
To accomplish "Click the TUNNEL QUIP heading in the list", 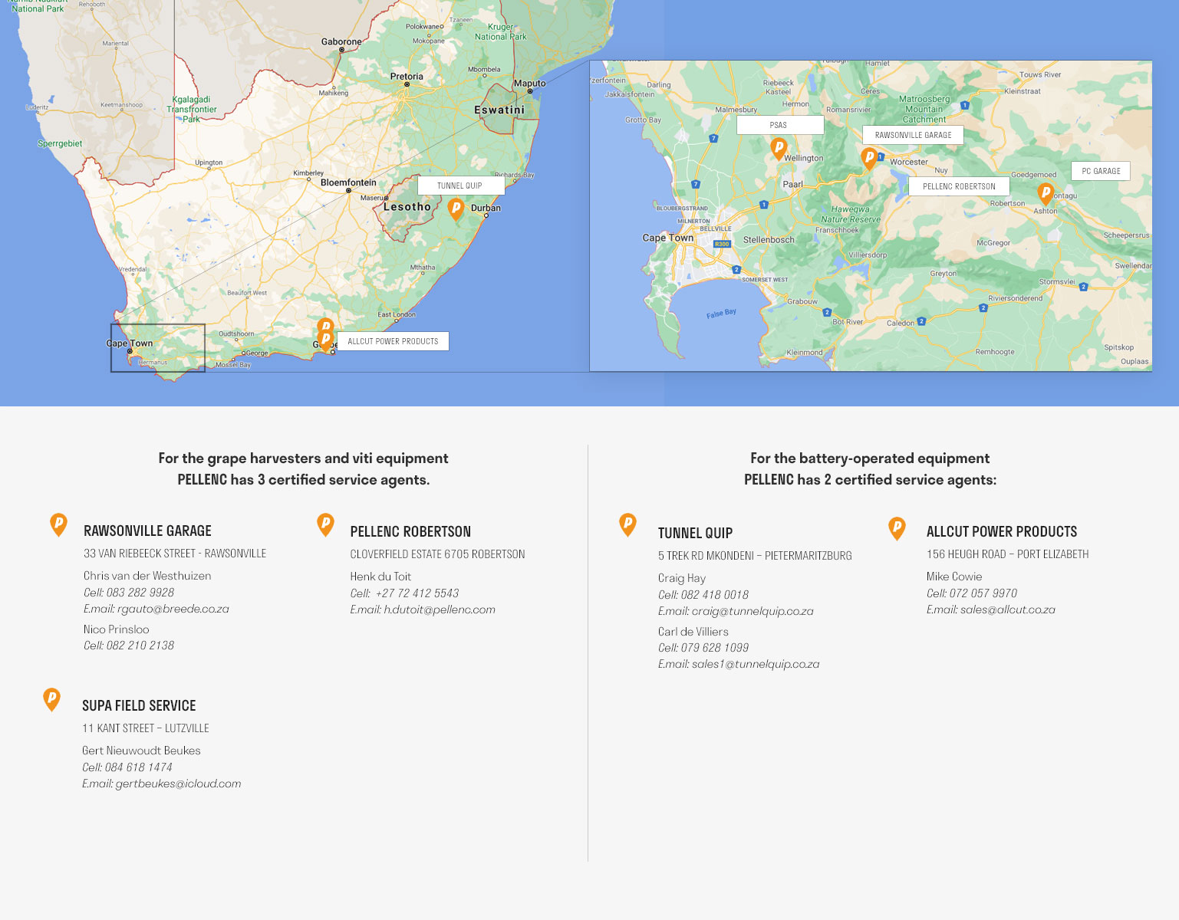I will pos(695,533).
